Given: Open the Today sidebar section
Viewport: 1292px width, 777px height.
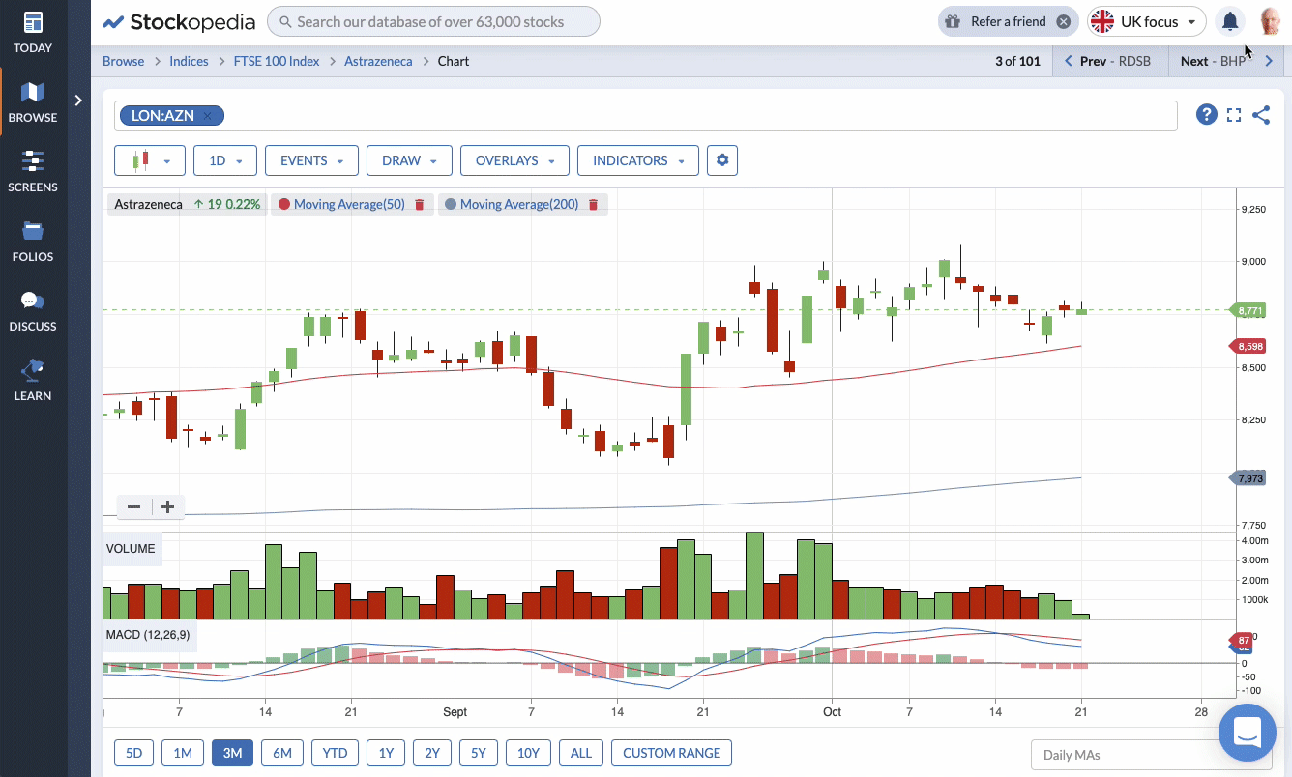Looking at the screenshot, I should (33, 33).
